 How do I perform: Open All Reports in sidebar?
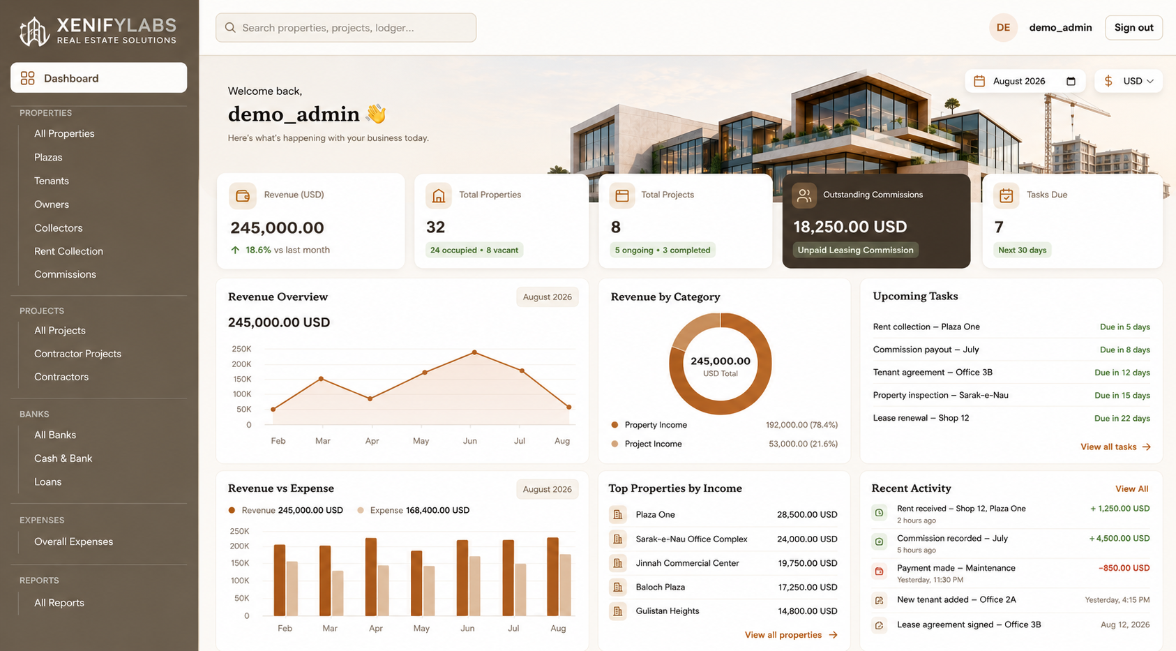[x=59, y=603]
